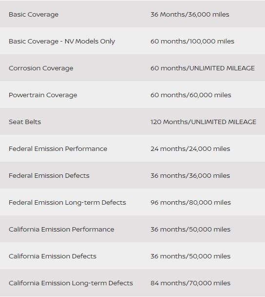Click the Basic Coverage row label
This screenshot has height=297, width=265.
click(x=34, y=15)
